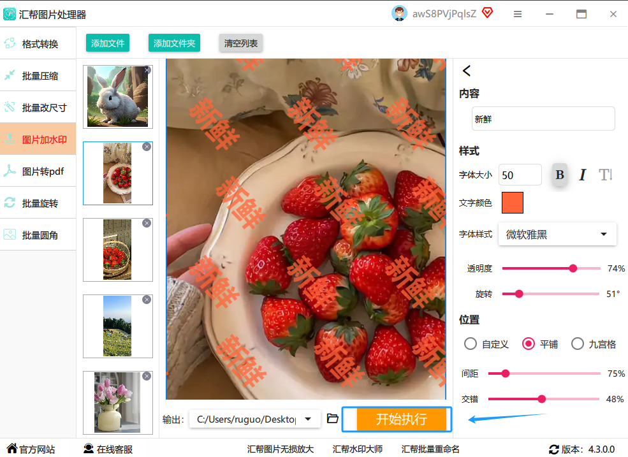Switch to the 批量压缩 tab
Screen dimensions: 628x457
[38, 76]
